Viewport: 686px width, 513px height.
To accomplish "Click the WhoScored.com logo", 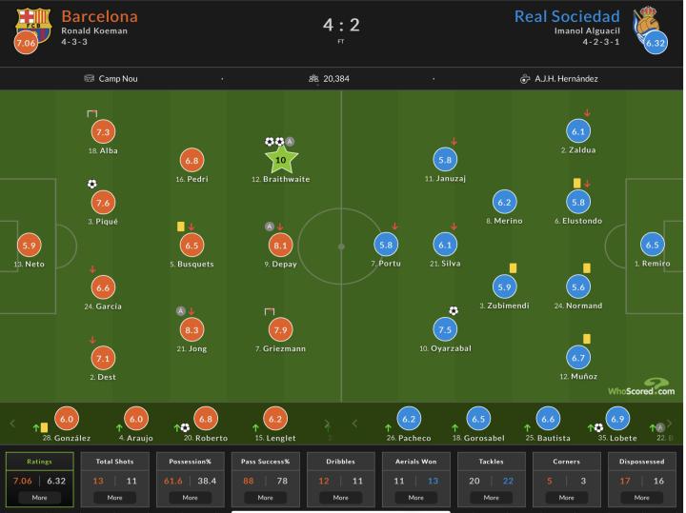I will (640, 386).
